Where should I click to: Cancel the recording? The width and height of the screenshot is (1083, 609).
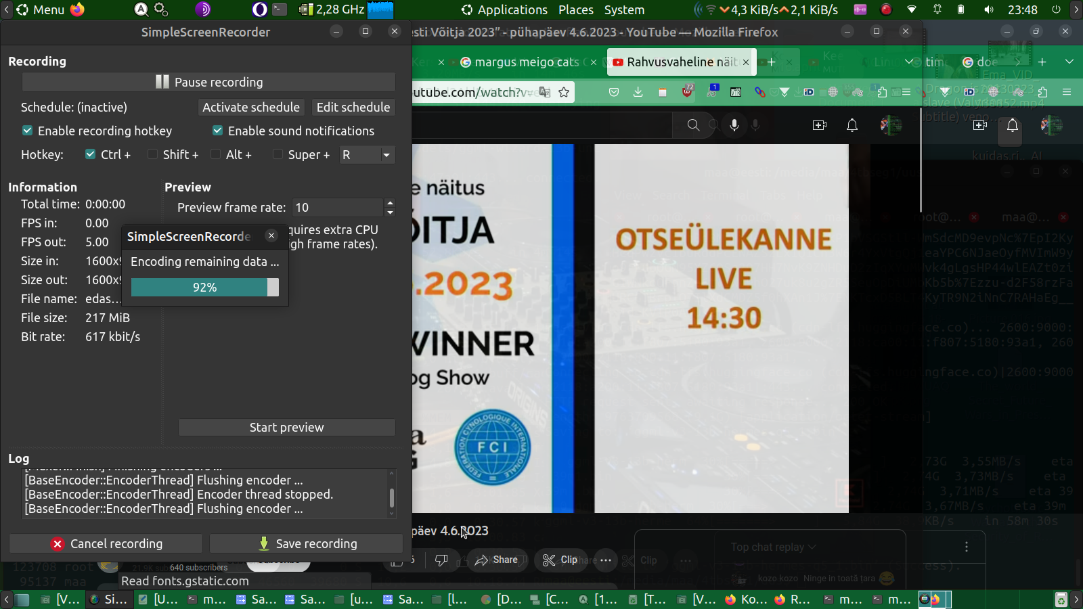pos(106,543)
